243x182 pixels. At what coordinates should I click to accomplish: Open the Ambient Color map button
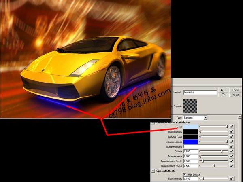coord(232,137)
